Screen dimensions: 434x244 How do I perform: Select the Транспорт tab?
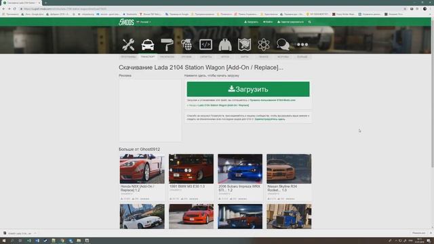(148, 57)
